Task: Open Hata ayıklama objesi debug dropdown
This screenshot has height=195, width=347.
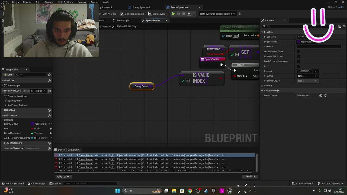Action: pyautogui.click(x=218, y=14)
